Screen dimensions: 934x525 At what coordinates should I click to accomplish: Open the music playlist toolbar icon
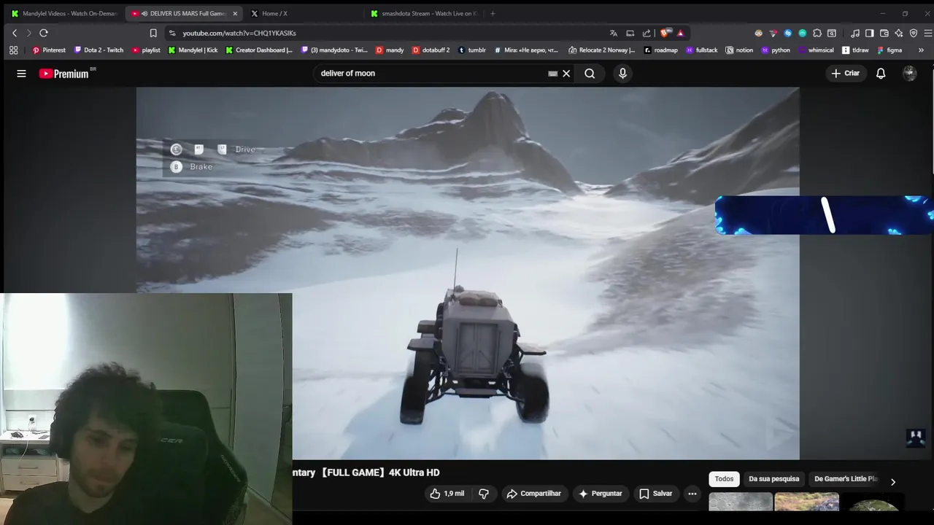[x=855, y=33]
